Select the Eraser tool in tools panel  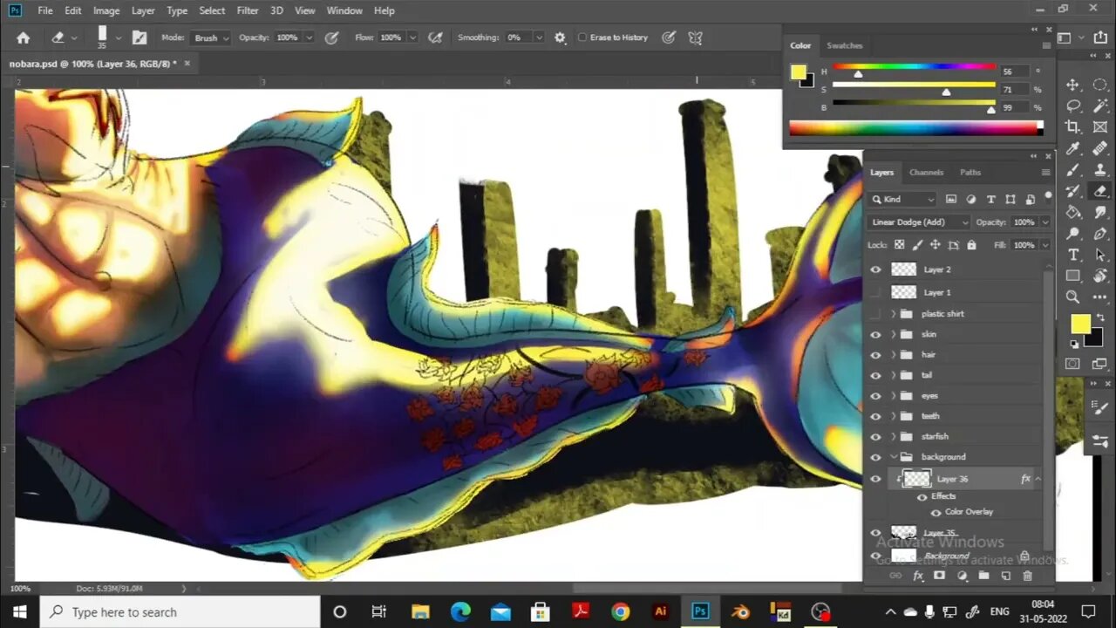1100,191
